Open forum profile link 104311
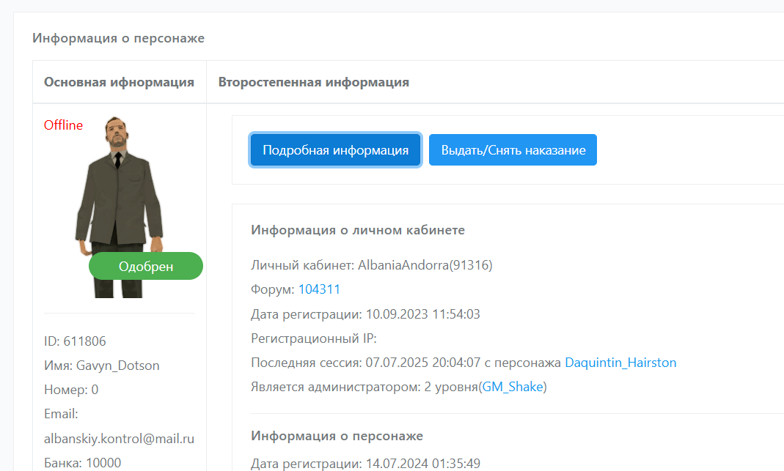The image size is (784, 471). coord(319,289)
